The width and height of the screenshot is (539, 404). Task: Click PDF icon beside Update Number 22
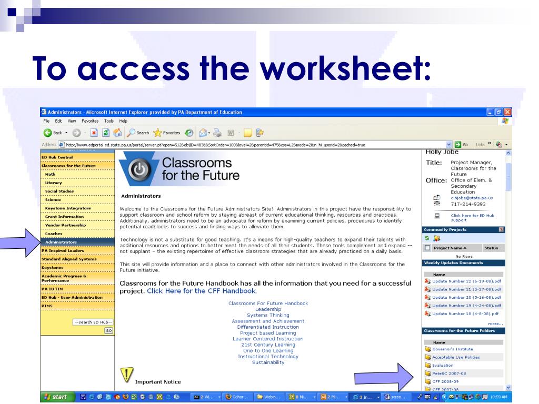point(427,281)
